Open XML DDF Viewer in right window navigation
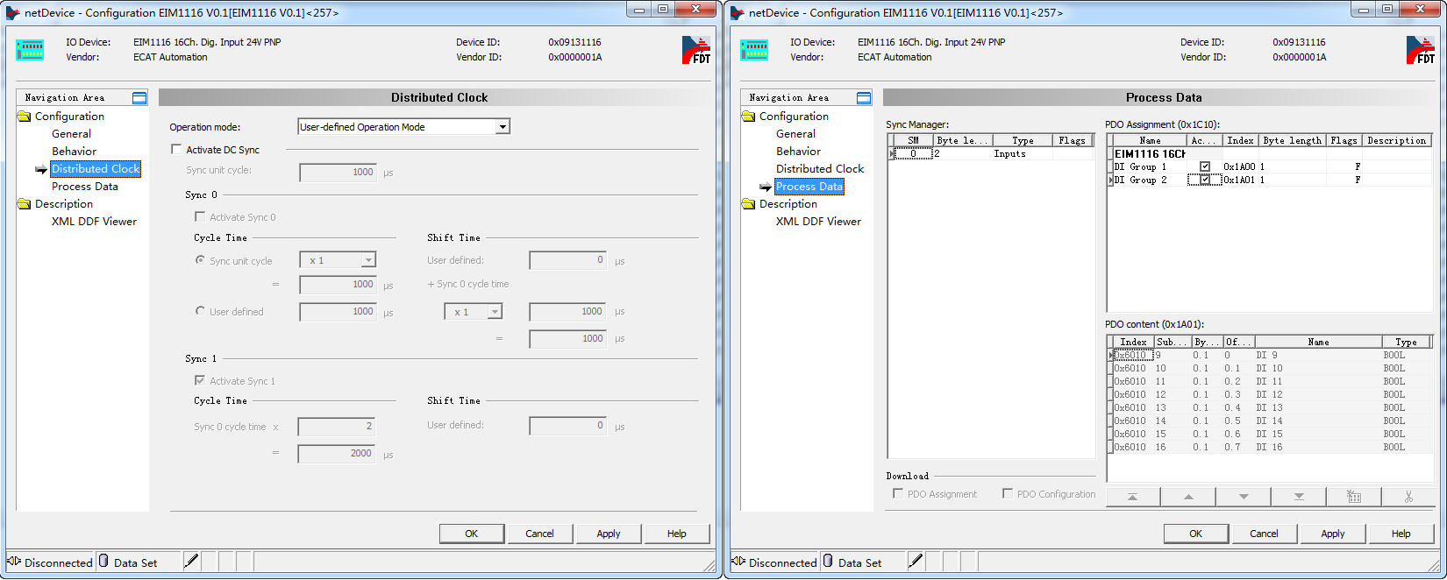Image resolution: width=1447 pixels, height=580 pixels. click(818, 222)
